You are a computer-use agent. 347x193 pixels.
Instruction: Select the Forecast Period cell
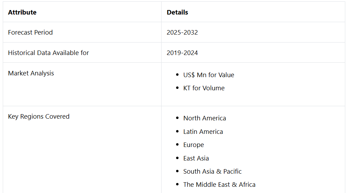coord(30,33)
